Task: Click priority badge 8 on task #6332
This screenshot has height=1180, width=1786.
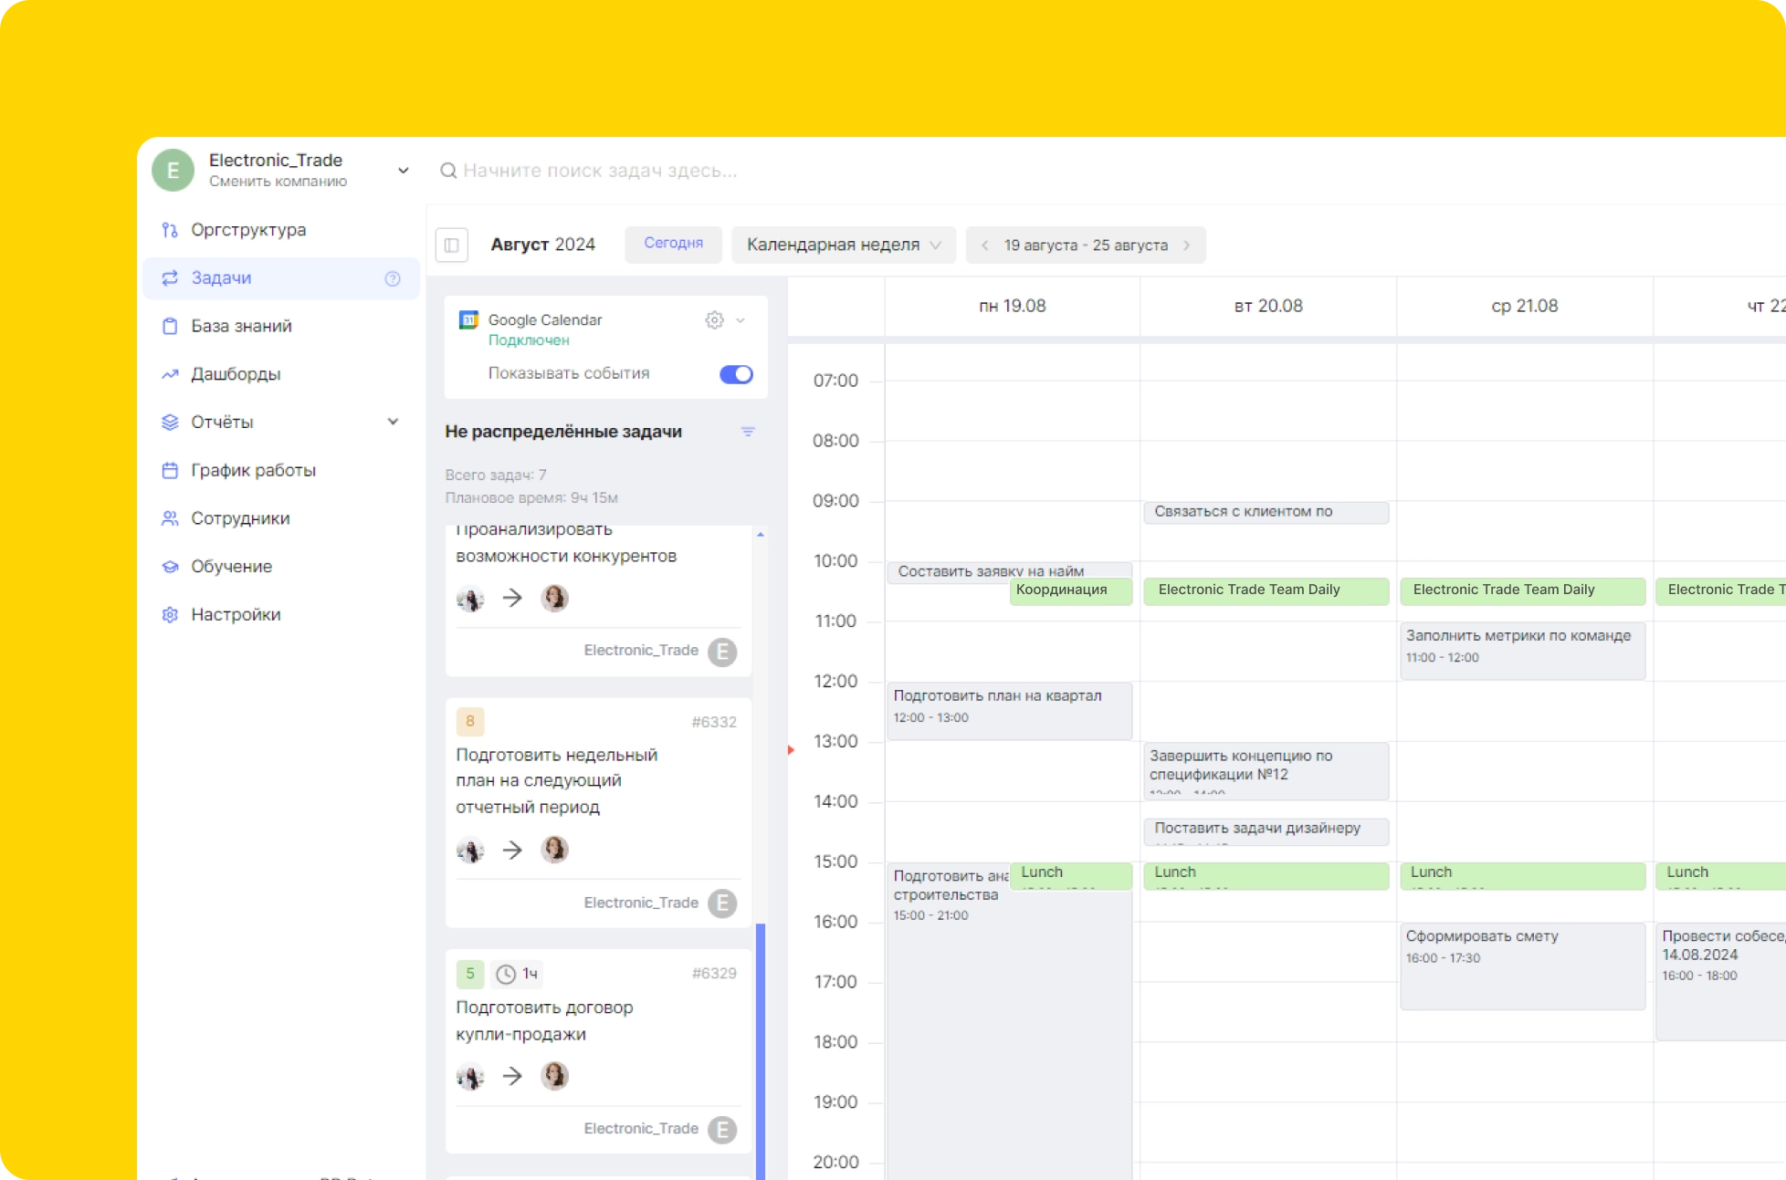Action: pyautogui.click(x=470, y=721)
